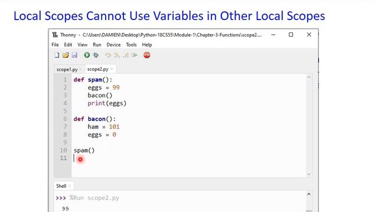The width and height of the screenshot is (378, 212).
Task: Stop execution with the red Stop icon
Action: [x=146, y=55]
